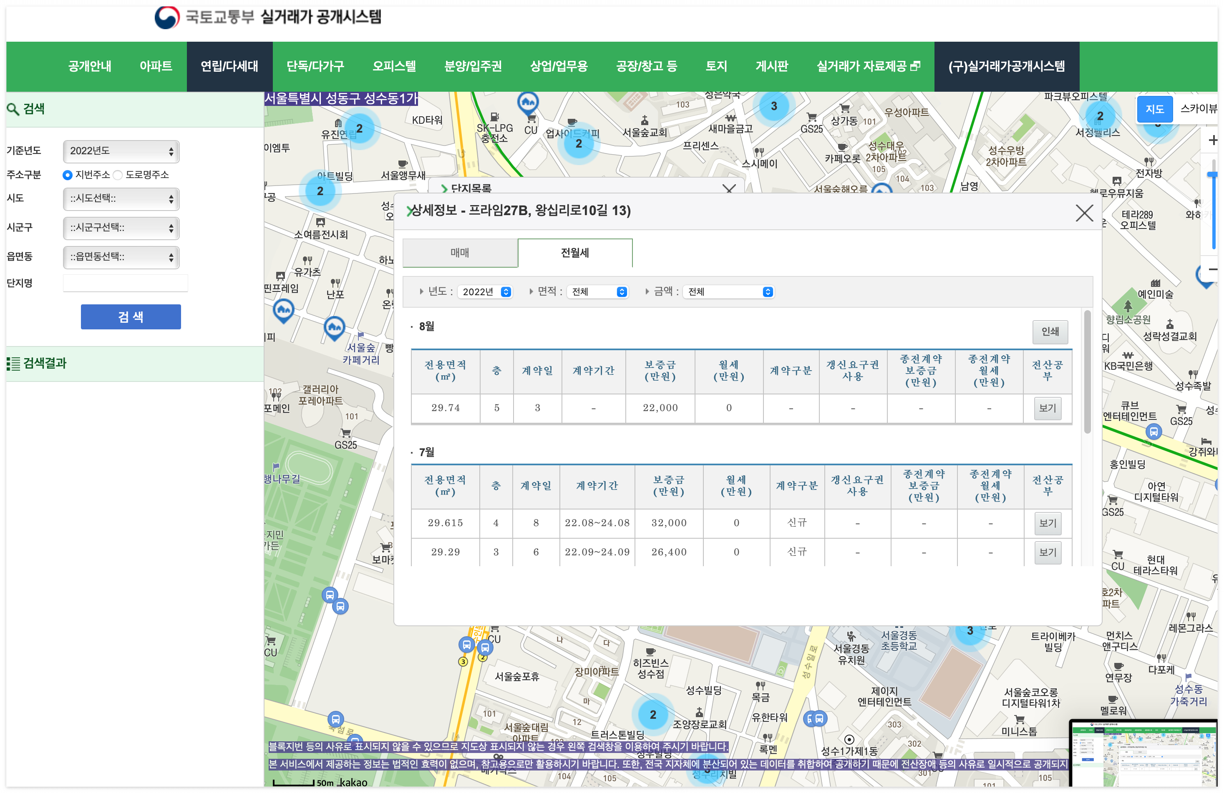This screenshot has height=793, width=1224.
Task: Click bus stop icon near 큐브엔터테인먼트
Action: (x=1153, y=432)
